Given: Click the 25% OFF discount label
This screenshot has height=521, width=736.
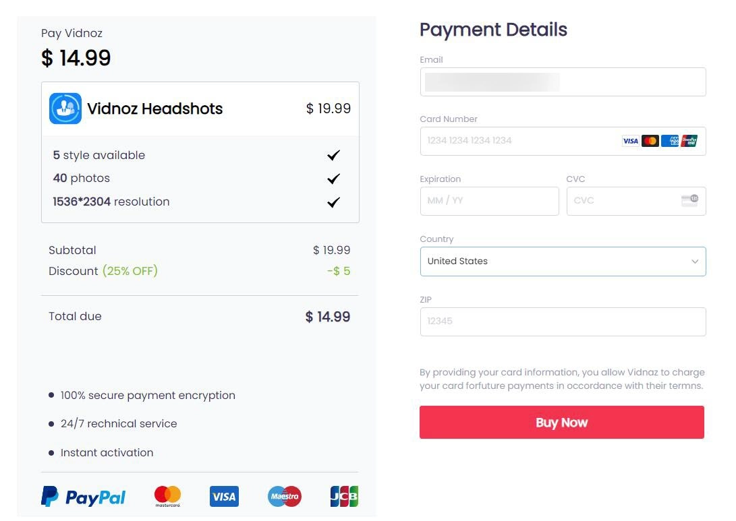Looking at the screenshot, I should pyautogui.click(x=130, y=271).
